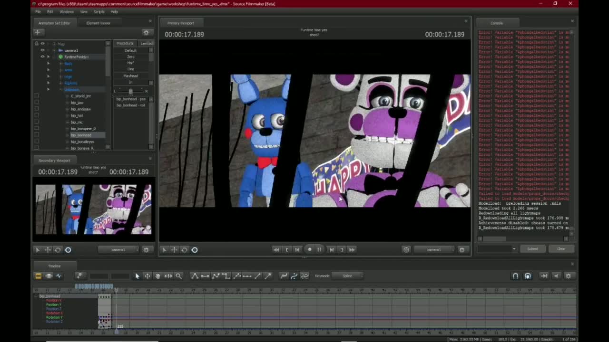Viewport: 609px width, 342px height.
Task: Open secondary viewport camera1 dropdown
Action: (119, 250)
